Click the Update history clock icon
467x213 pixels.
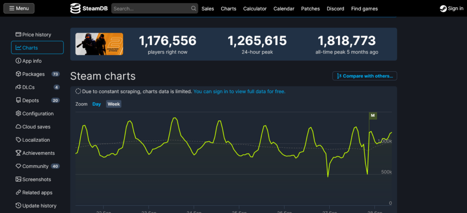coord(18,205)
